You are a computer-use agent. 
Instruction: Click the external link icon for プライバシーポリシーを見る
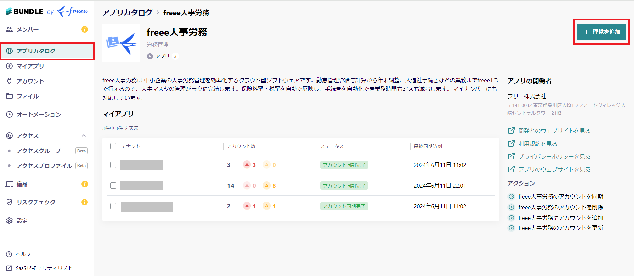point(511,156)
